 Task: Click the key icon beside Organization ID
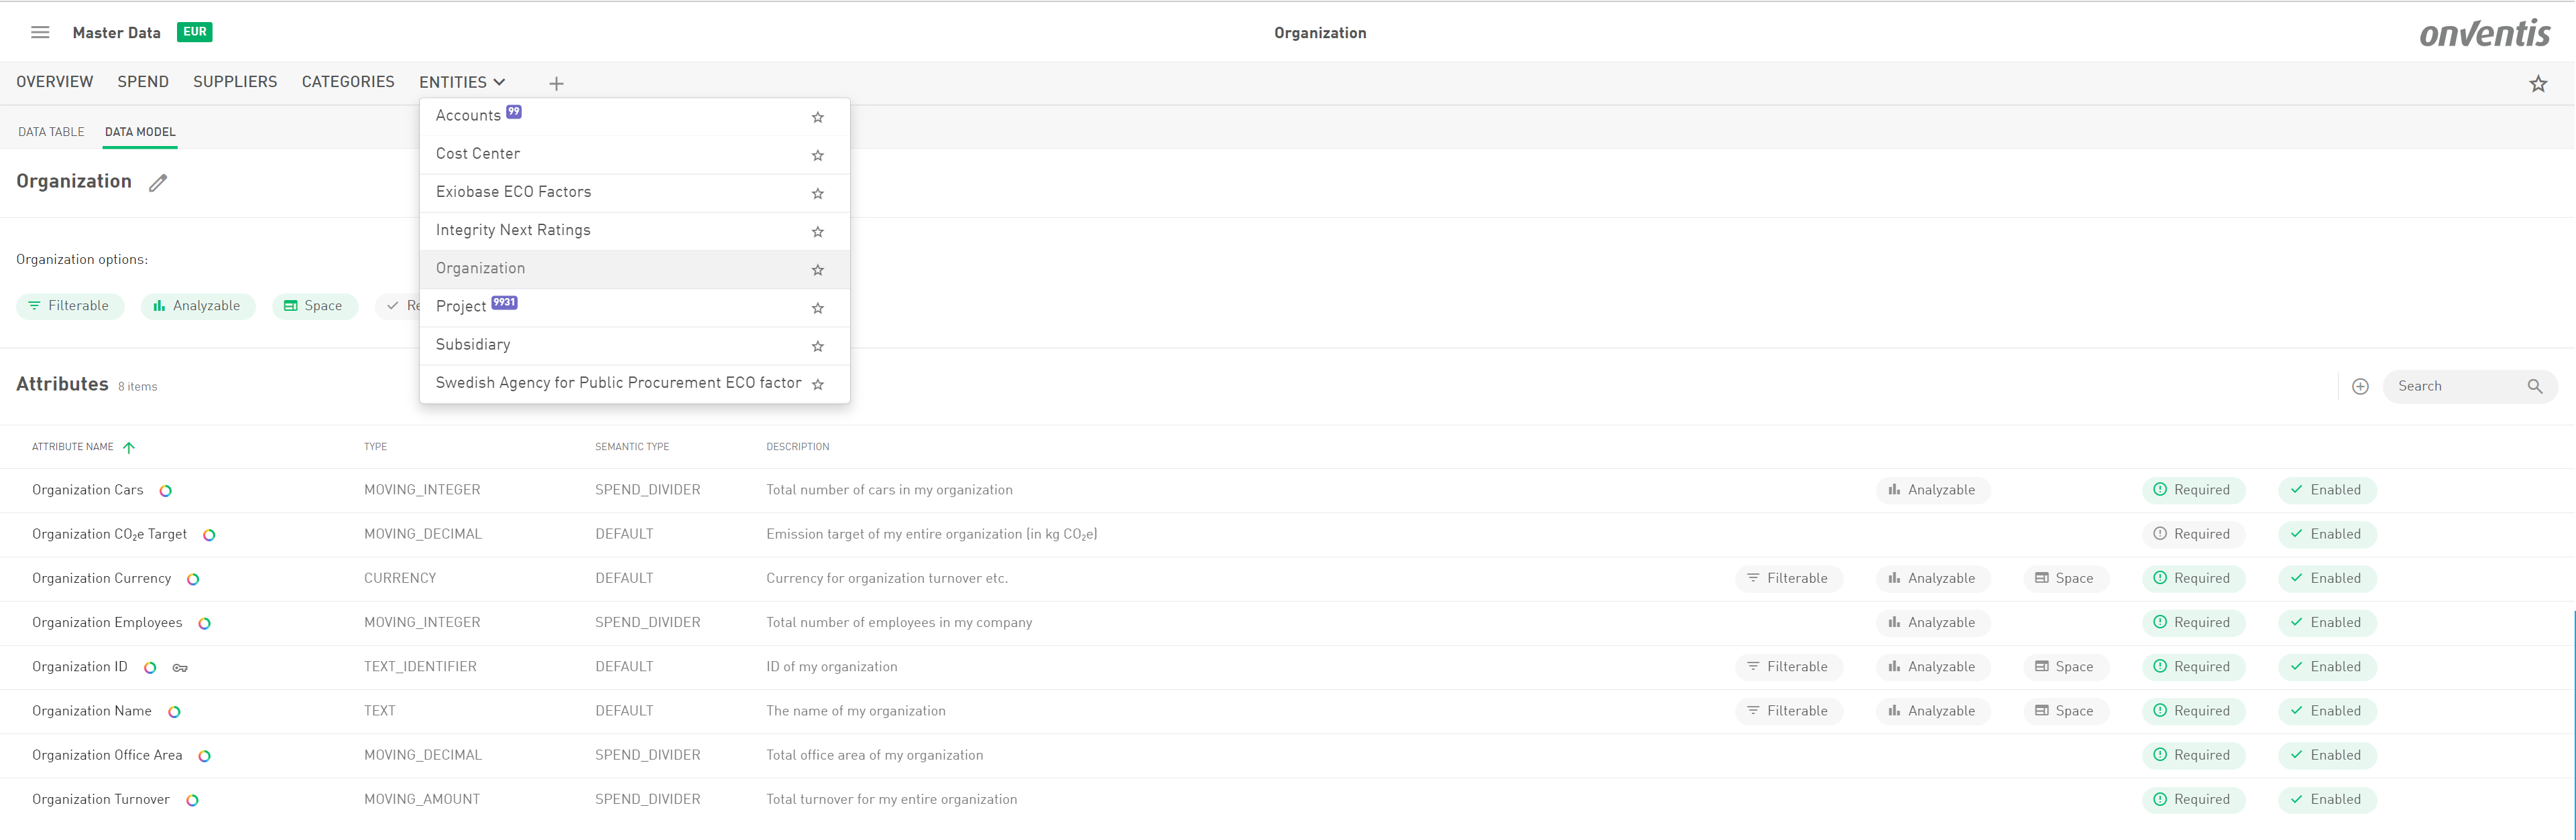point(180,667)
